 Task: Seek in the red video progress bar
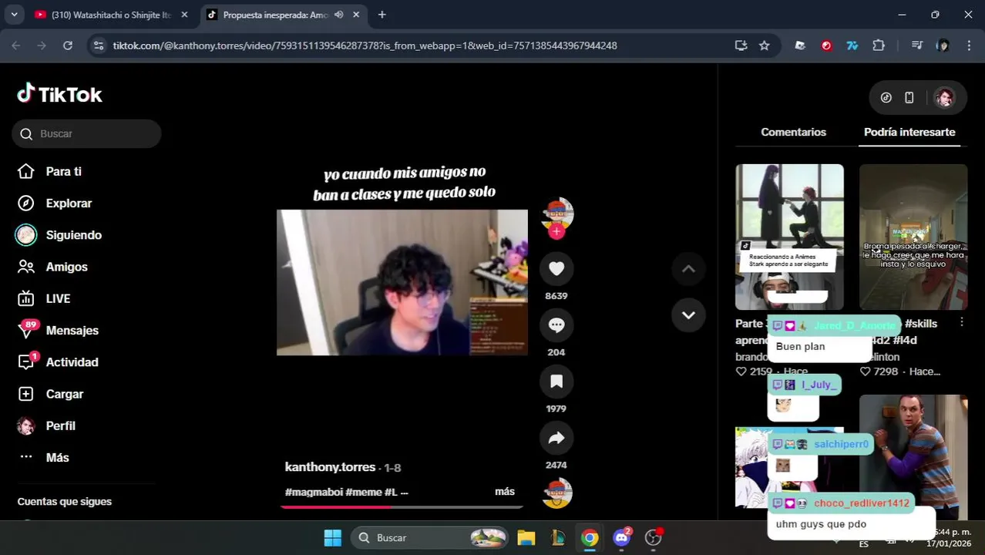pyautogui.click(x=402, y=506)
